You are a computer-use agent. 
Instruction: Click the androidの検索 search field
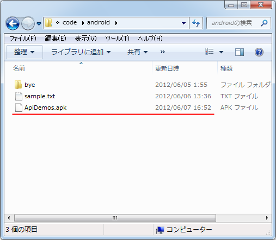[236, 23]
